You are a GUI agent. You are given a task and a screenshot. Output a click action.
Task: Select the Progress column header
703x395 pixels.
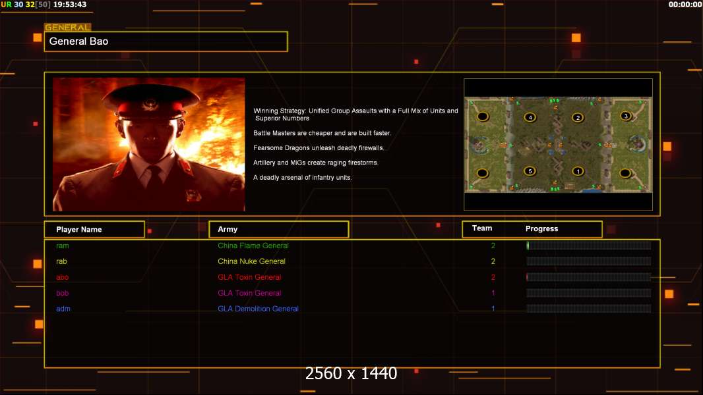[x=541, y=228]
